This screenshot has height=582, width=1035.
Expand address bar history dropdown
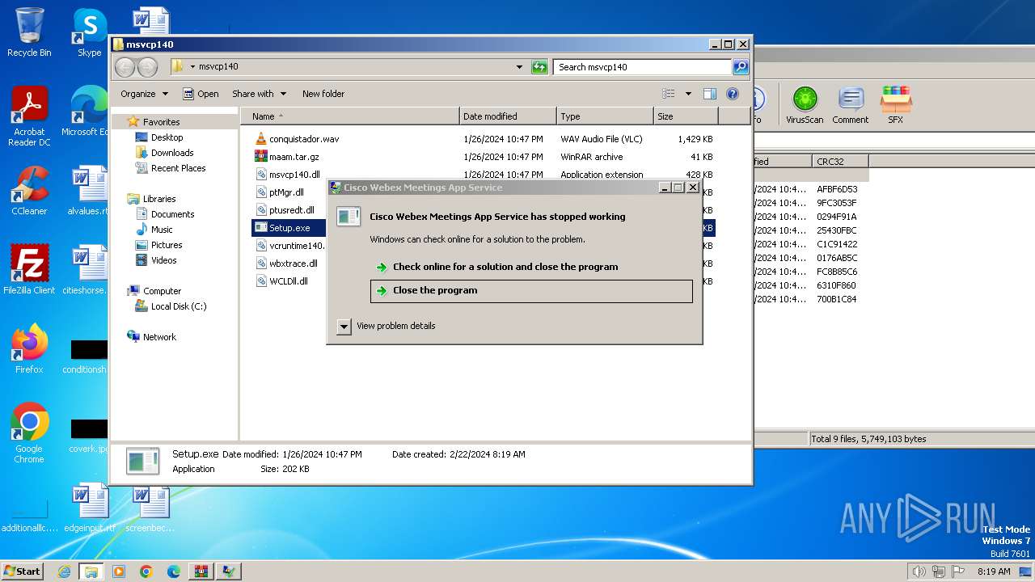(x=519, y=67)
